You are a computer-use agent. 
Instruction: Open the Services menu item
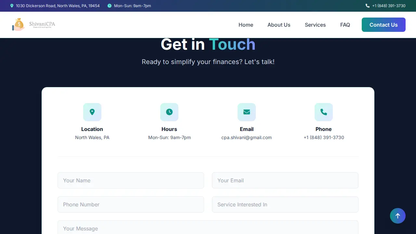[315, 25]
